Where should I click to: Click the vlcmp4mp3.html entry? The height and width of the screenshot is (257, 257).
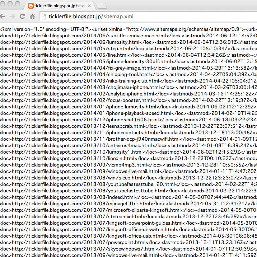pos(128,165)
